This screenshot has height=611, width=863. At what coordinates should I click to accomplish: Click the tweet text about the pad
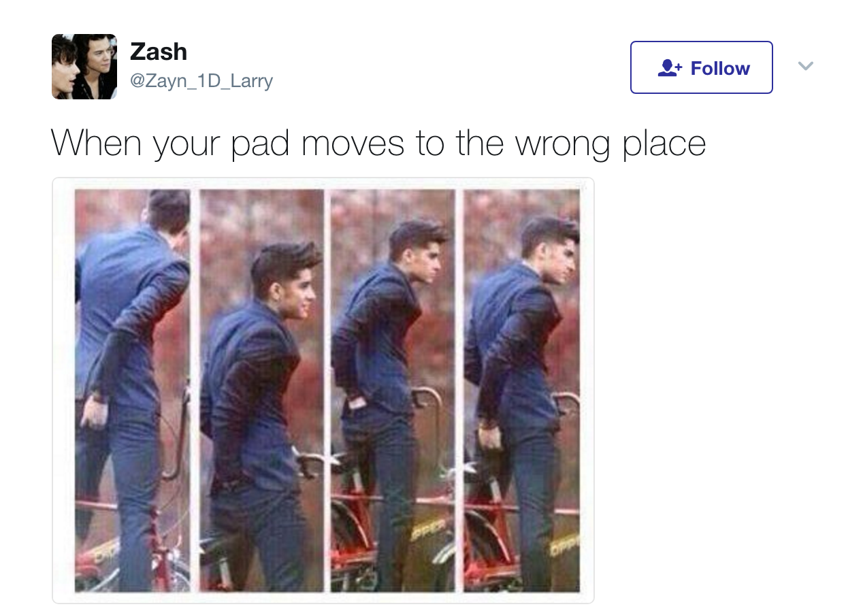pyautogui.click(x=378, y=143)
